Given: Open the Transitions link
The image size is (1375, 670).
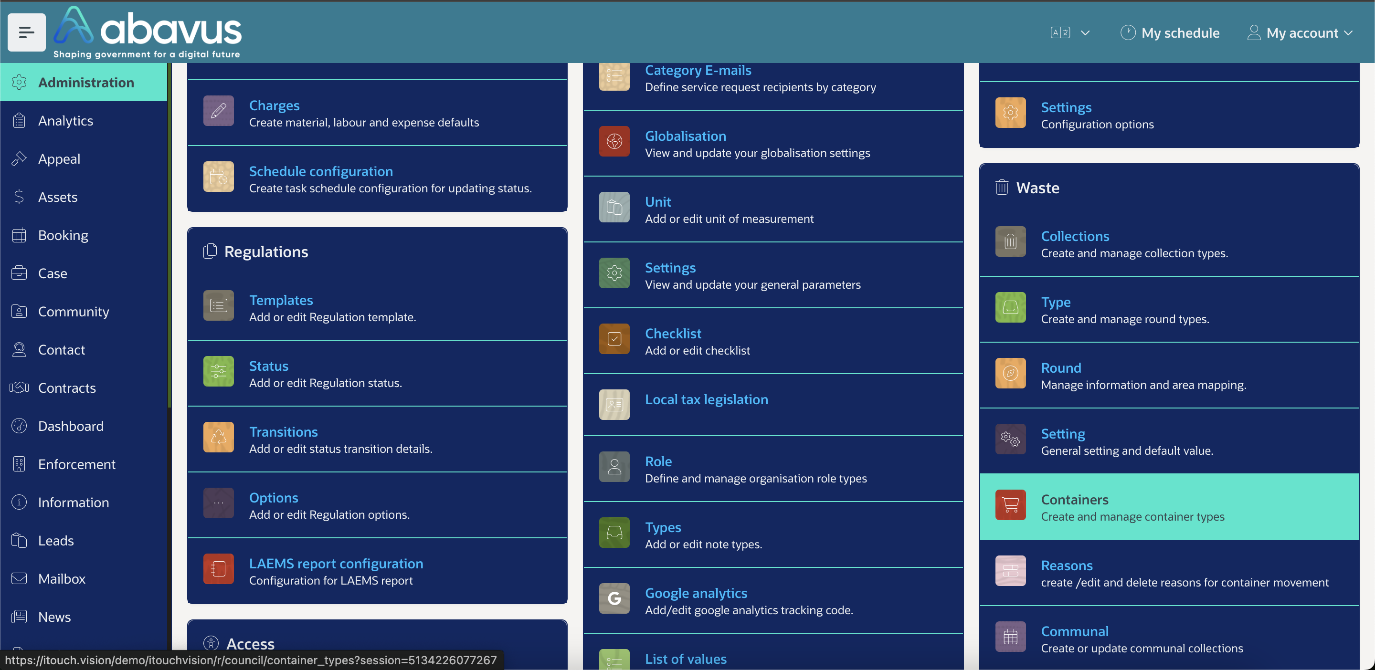Looking at the screenshot, I should pyautogui.click(x=283, y=431).
